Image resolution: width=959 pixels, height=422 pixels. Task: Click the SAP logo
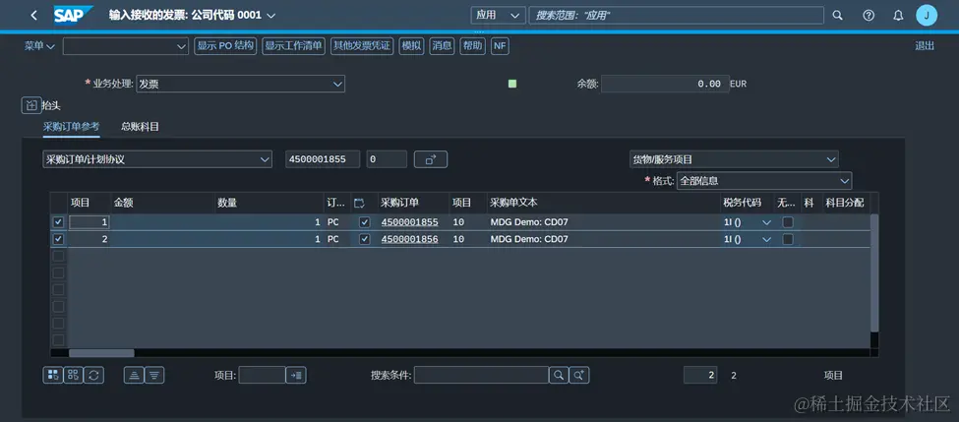click(73, 15)
